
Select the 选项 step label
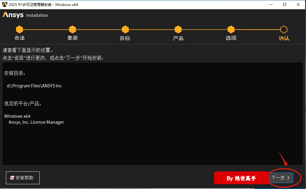[x=231, y=38]
